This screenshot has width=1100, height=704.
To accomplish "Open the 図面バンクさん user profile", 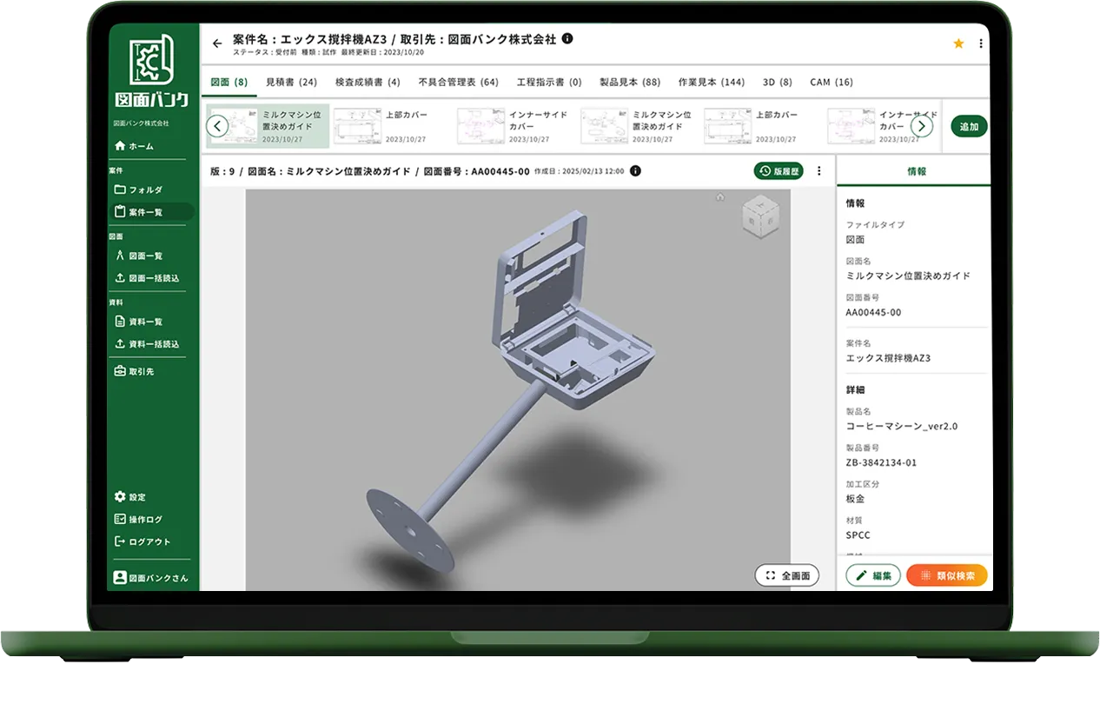I will (x=150, y=578).
